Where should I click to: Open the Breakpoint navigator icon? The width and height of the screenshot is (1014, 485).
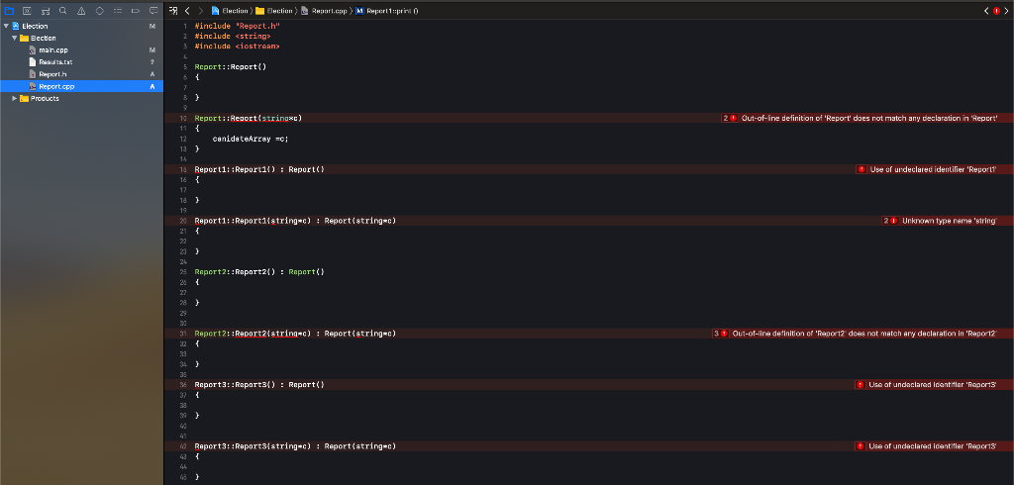point(135,10)
